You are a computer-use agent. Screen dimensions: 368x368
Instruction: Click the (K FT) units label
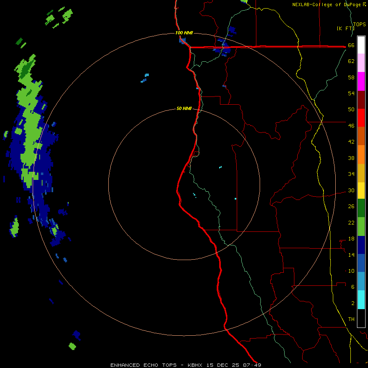tap(346, 28)
